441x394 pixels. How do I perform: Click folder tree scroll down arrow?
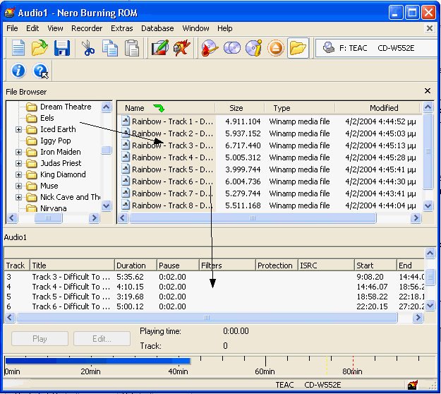(107, 206)
